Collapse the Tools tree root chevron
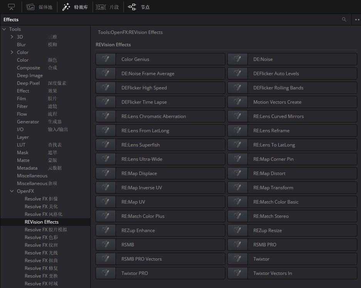The width and height of the screenshot is (361, 288). [x=4, y=29]
